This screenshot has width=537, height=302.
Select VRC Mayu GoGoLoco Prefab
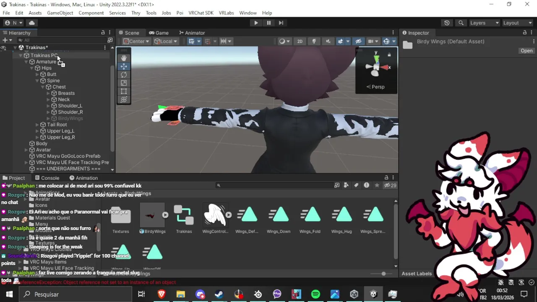[68, 156]
